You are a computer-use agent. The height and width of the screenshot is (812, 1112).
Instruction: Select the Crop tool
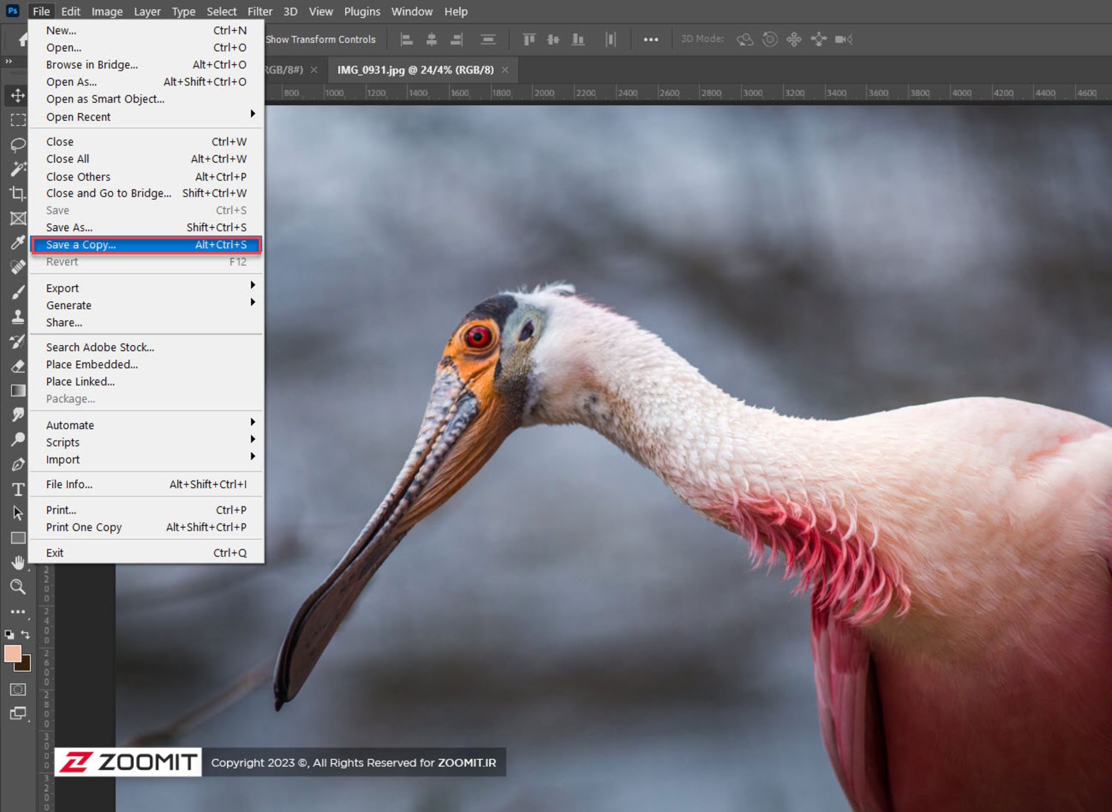17,193
